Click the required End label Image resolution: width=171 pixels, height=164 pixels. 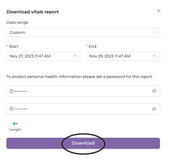click(x=92, y=46)
